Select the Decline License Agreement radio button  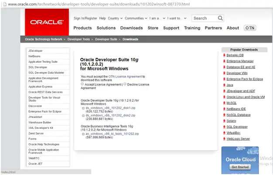click(x=125, y=84)
